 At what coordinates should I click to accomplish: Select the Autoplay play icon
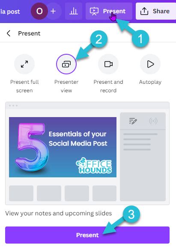coord(150,64)
